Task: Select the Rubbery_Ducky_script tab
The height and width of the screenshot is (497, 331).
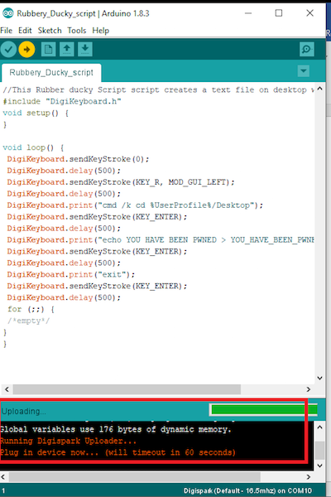Action: point(51,73)
